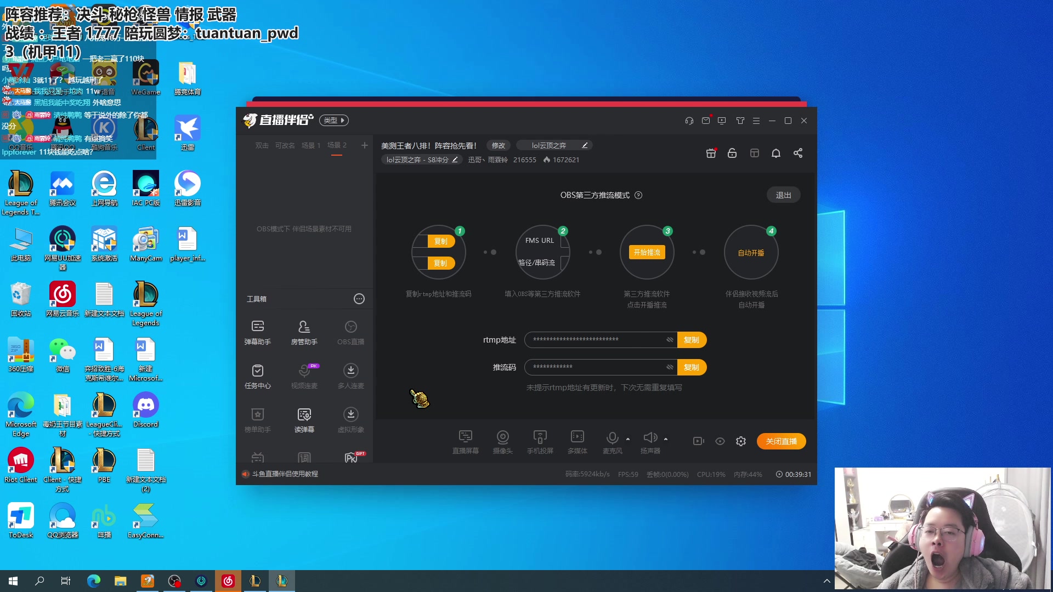Expand the 类型 selector
This screenshot has width=1053, height=592.
pos(334,121)
